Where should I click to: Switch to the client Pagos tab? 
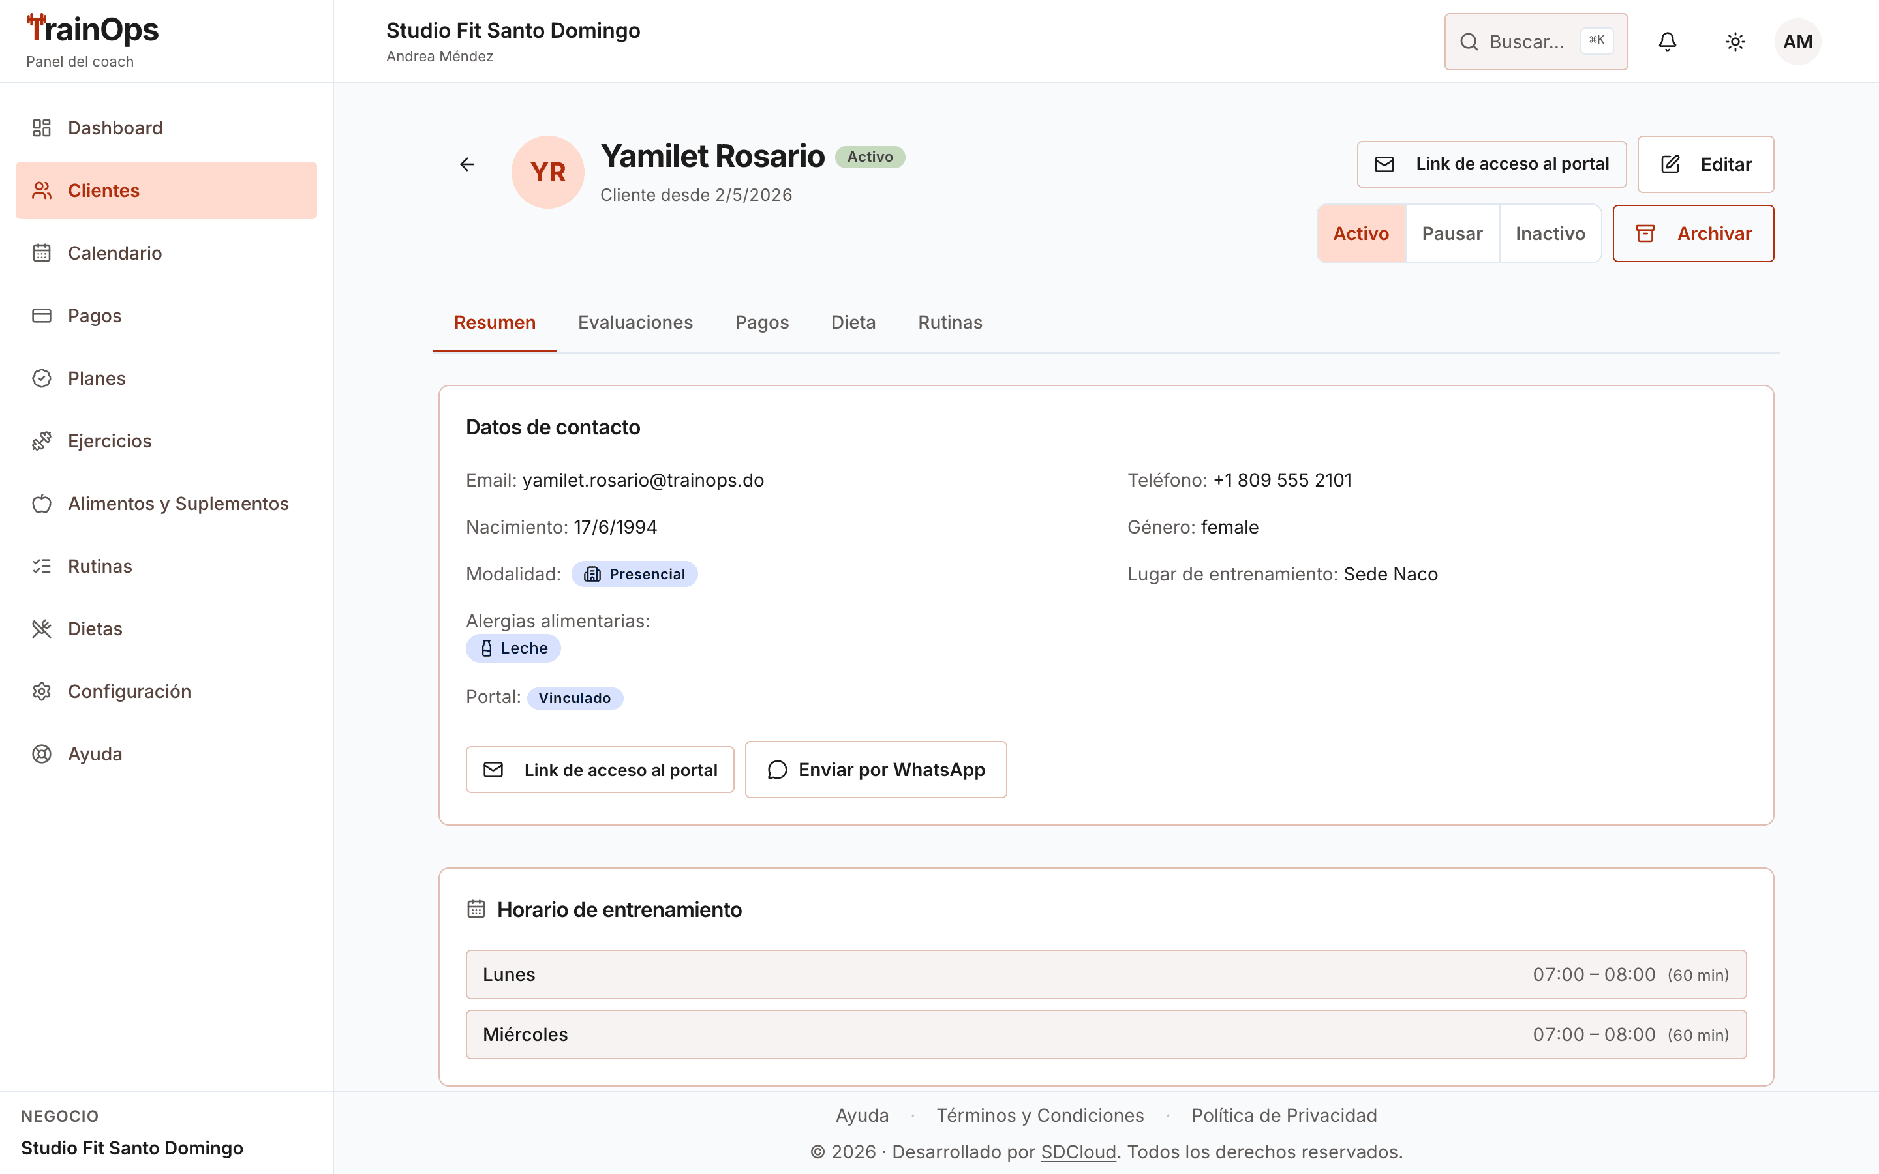tap(761, 322)
